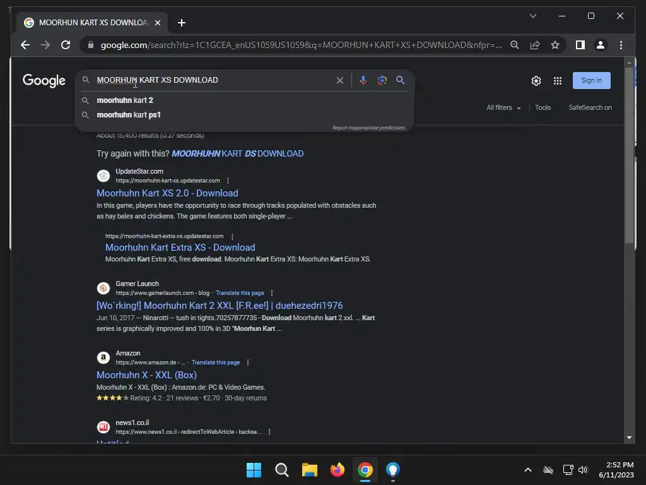This screenshot has width=646, height=485.
Task: Open the tab search dropdown chevron
Action: click(532, 16)
